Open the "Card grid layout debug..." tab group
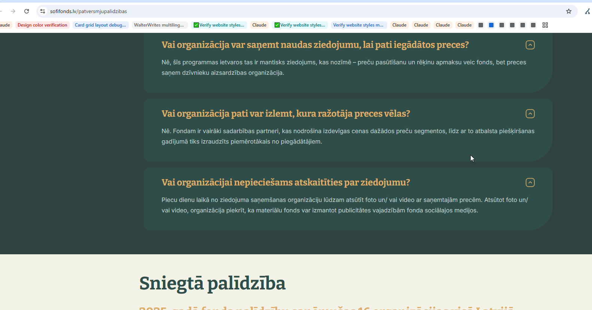Image resolution: width=592 pixels, height=310 pixels. point(100,25)
